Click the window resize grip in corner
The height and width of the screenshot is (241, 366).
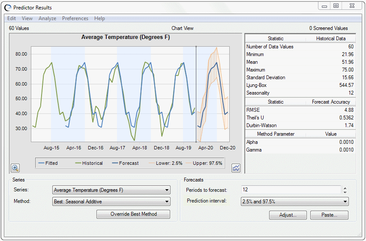tap(359, 235)
